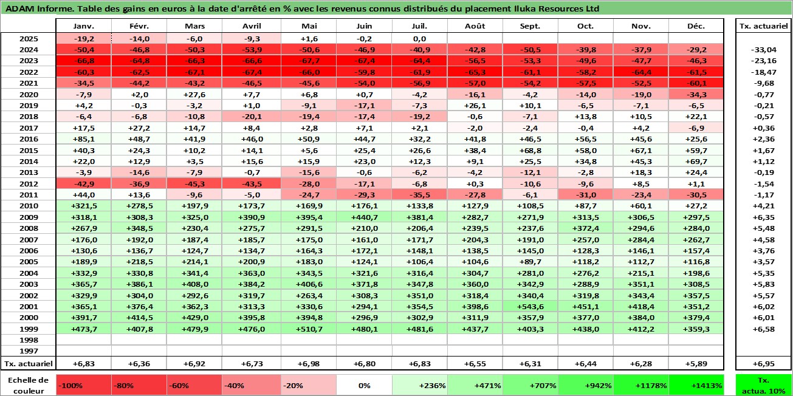
Task: Click bottom row rate +5,89 under Déc.
Action: pos(696,363)
